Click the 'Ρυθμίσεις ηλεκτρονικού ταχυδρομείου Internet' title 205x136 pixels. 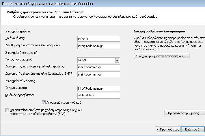[x=45, y=12]
